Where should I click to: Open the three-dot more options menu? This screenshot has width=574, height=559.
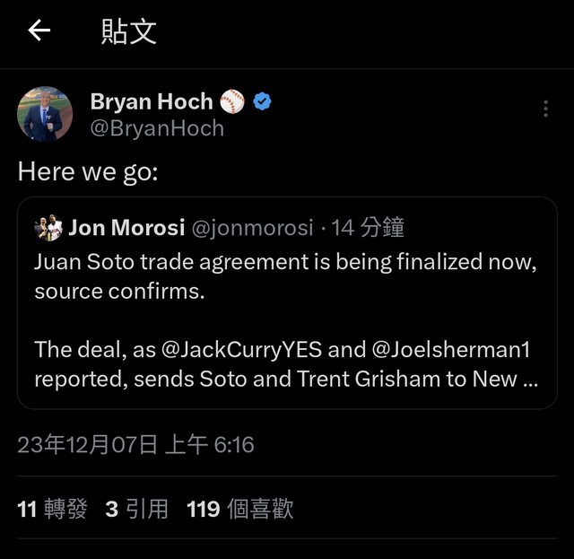pyautogui.click(x=545, y=109)
